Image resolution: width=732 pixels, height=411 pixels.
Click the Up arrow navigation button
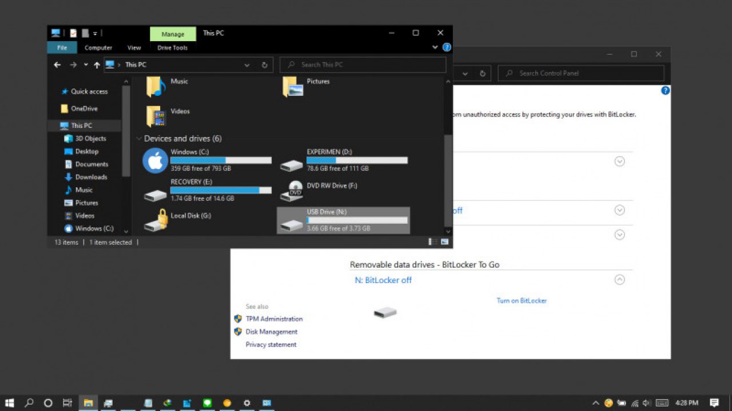(x=97, y=65)
